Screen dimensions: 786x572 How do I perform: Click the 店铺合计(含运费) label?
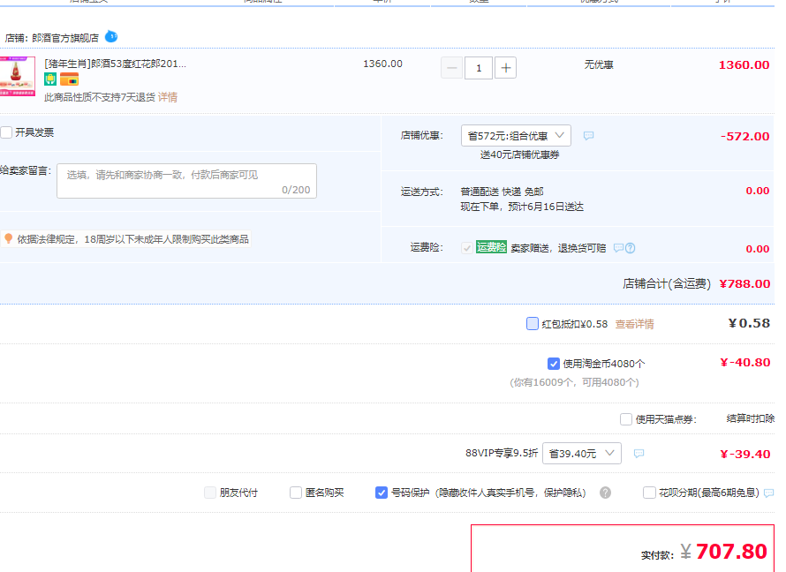click(667, 284)
